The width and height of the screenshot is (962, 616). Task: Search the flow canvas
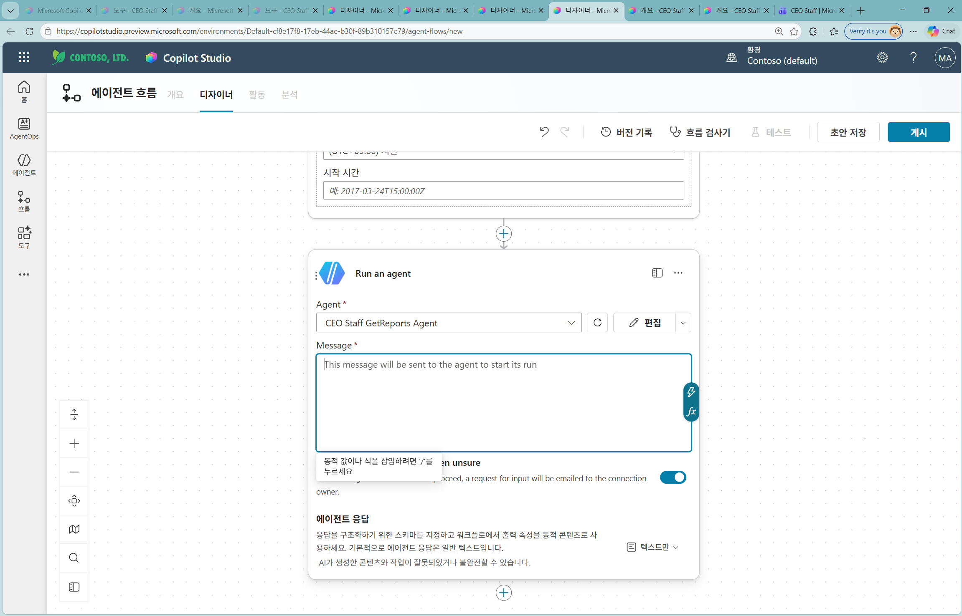point(74,558)
